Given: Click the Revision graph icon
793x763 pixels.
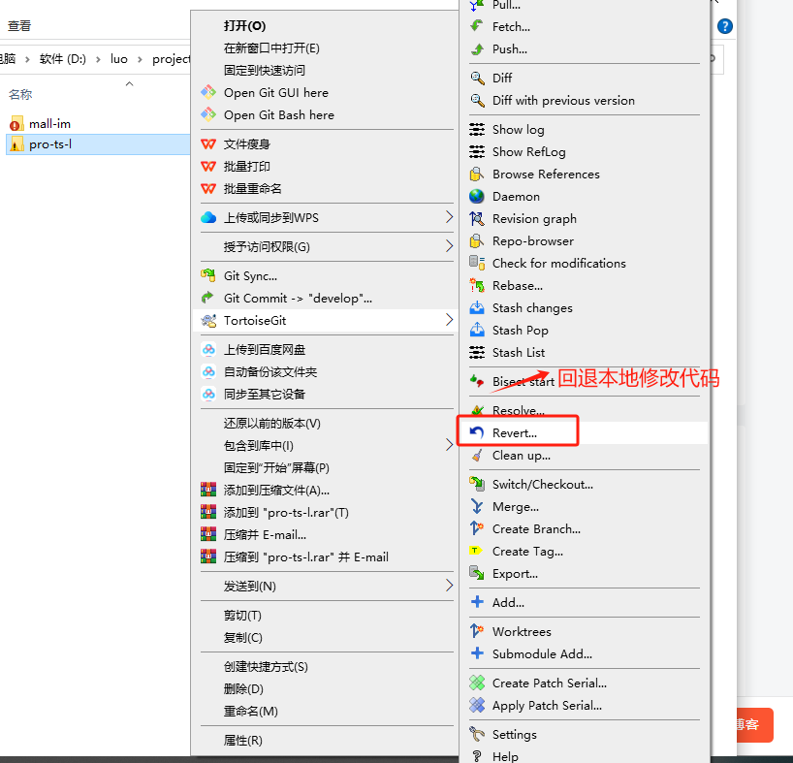Looking at the screenshot, I should coord(476,218).
